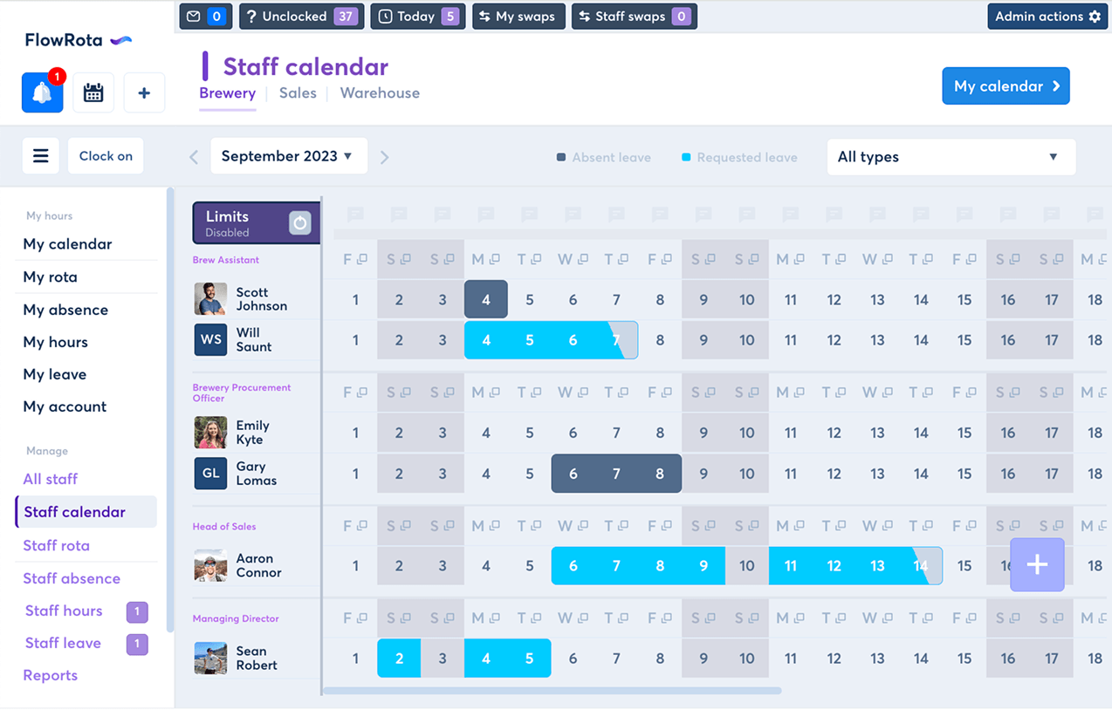Click Scott Johnson's avatar photo
The height and width of the screenshot is (710, 1112).
(x=210, y=298)
